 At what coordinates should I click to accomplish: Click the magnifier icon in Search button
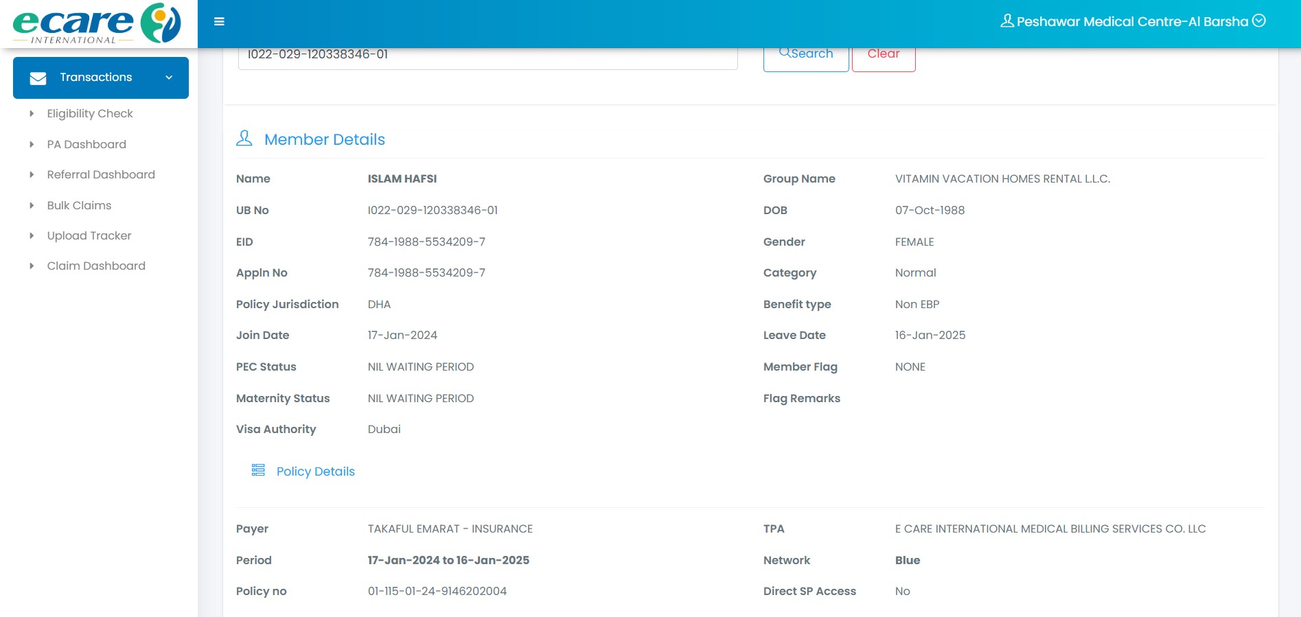pyautogui.click(x=784, y=53)
